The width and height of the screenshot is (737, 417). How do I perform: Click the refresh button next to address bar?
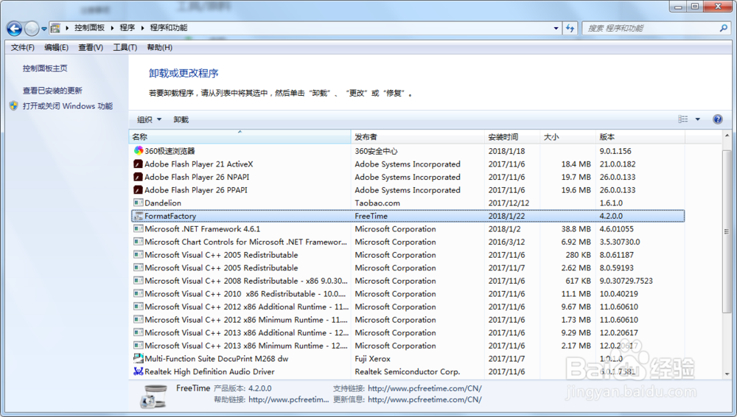(x=570, y=28)
